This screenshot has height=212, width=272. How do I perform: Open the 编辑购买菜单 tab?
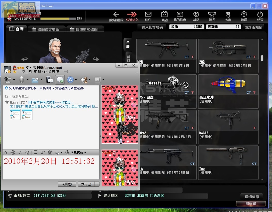[x=47, y=29]
